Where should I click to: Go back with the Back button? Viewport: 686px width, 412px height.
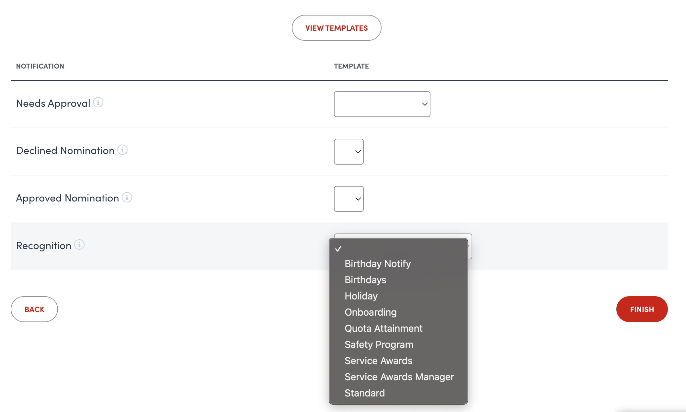[34, 309]
